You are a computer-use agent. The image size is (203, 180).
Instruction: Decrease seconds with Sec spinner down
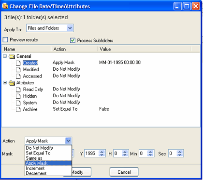180,155
